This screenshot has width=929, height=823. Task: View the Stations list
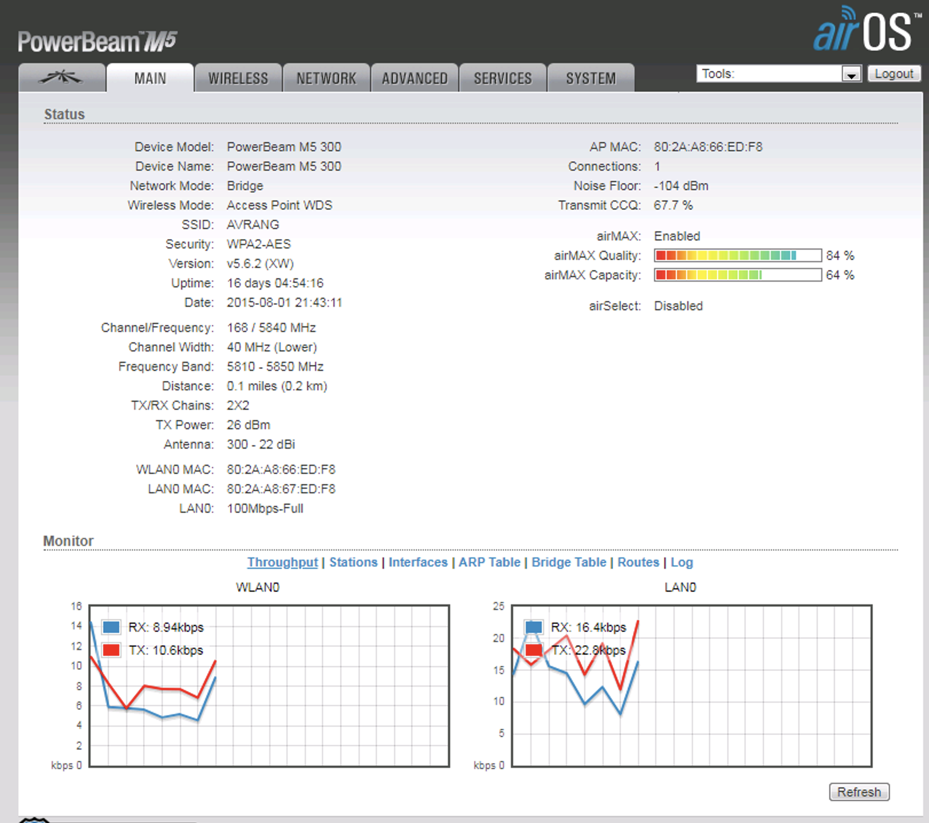tap(353, 562)
